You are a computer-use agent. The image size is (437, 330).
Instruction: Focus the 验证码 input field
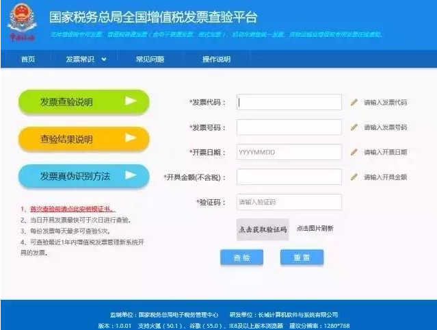[x=289, y=202]
